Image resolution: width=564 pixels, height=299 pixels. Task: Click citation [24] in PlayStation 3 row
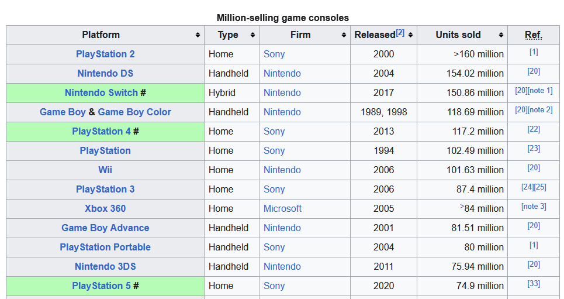pyautogui.click(x=527, y=187)
